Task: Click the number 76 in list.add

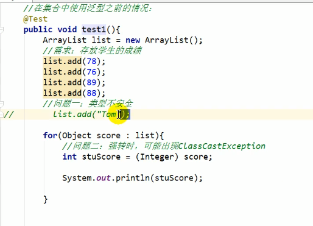Action: [x=91, y=72]
